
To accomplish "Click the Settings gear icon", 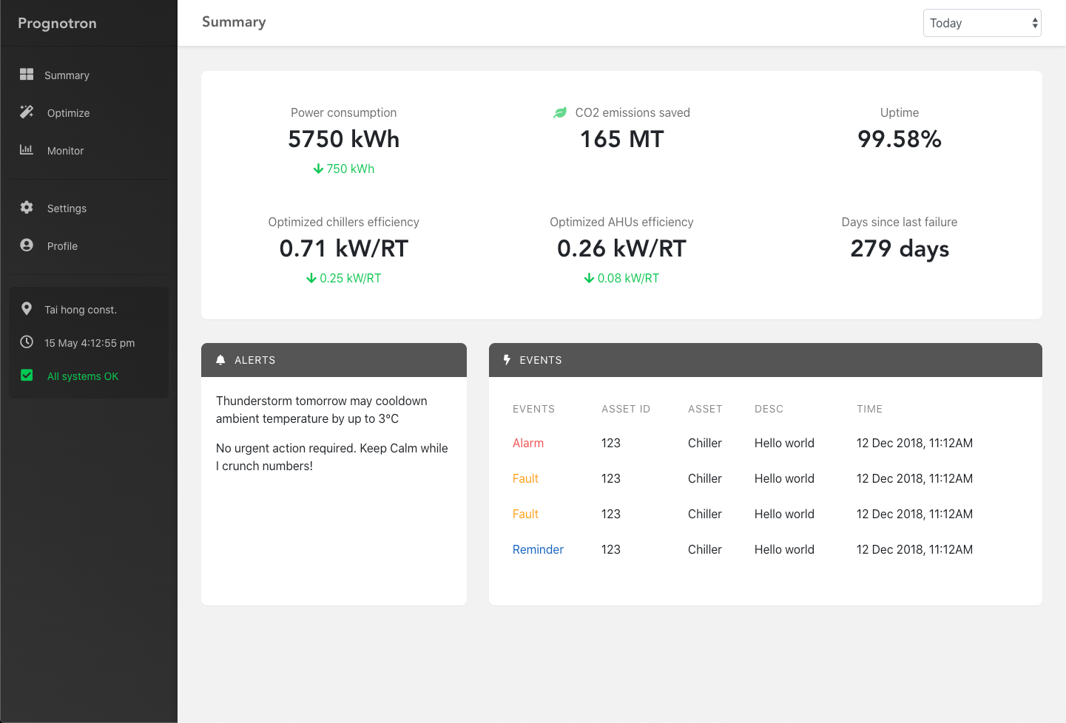I will click(x=27, y=207).
